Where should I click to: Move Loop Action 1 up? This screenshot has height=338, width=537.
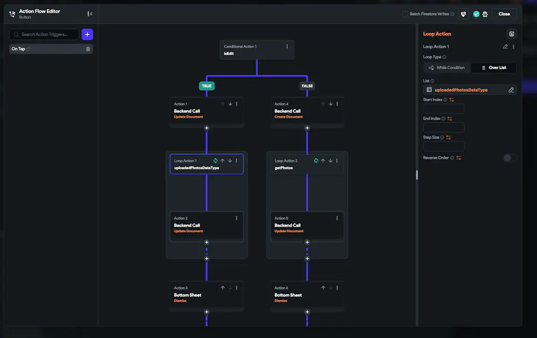click(223, 161)
